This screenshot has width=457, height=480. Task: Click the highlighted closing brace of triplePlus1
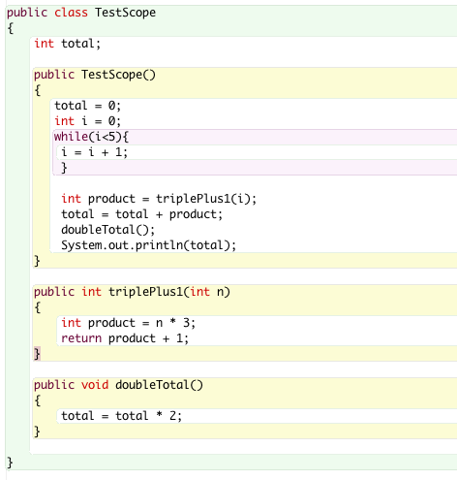pos(37,354)
